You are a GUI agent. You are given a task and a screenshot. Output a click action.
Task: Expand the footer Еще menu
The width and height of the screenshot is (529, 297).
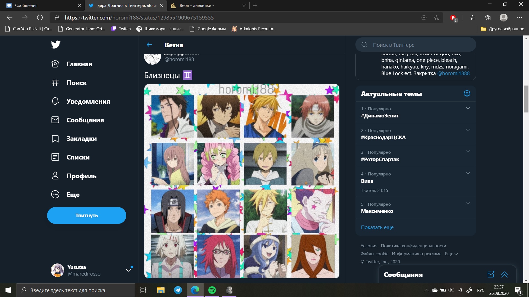(x=451, y=254)
